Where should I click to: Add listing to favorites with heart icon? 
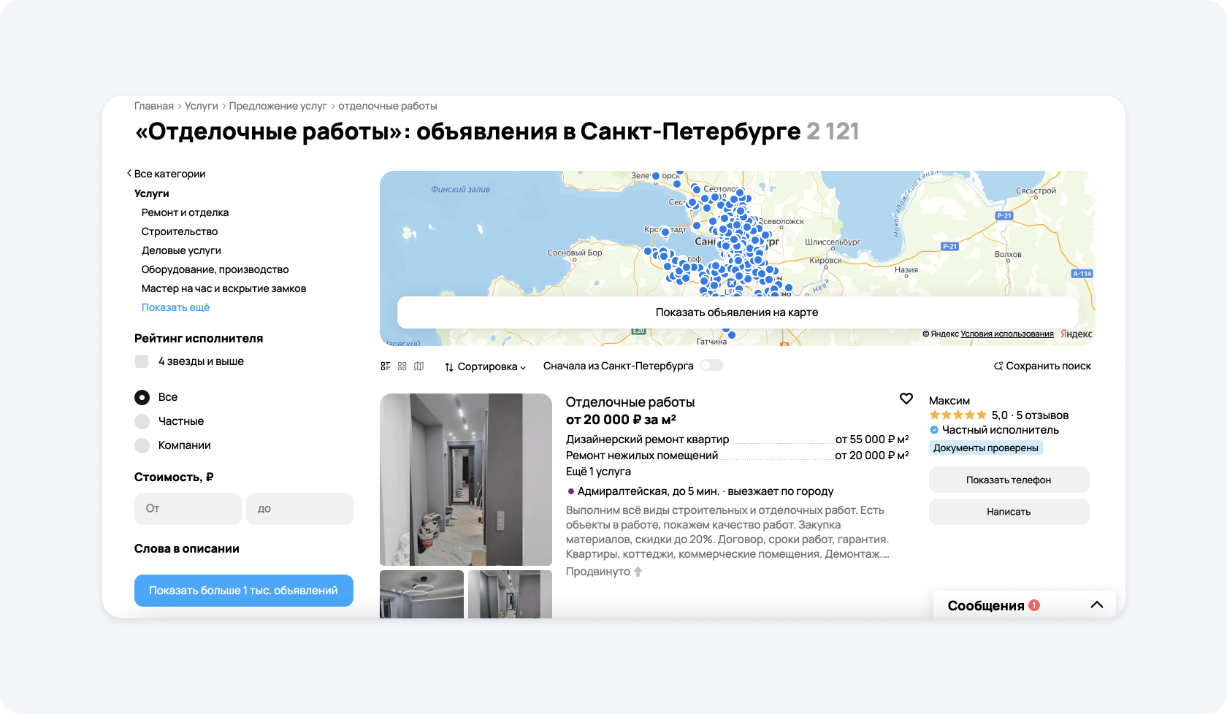906,399
